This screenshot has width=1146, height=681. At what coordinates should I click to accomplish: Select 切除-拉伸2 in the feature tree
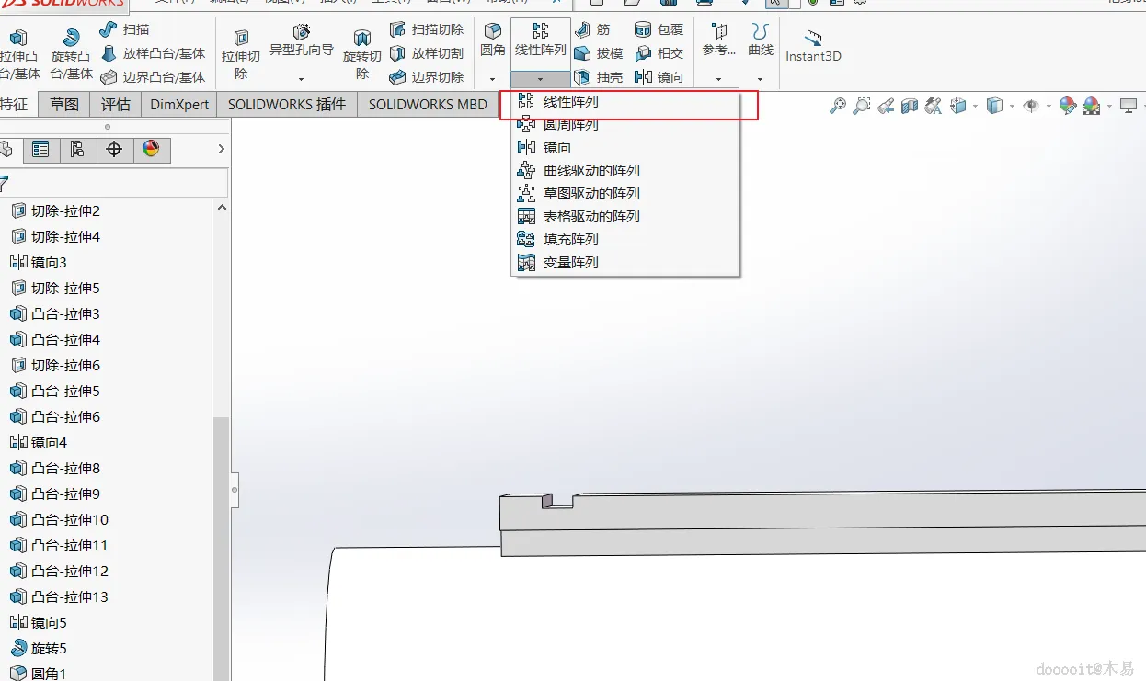(55, 210)
